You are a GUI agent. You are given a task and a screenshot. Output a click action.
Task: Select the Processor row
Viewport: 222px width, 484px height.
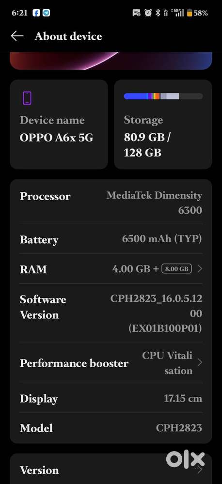click(x=111, y=203)
